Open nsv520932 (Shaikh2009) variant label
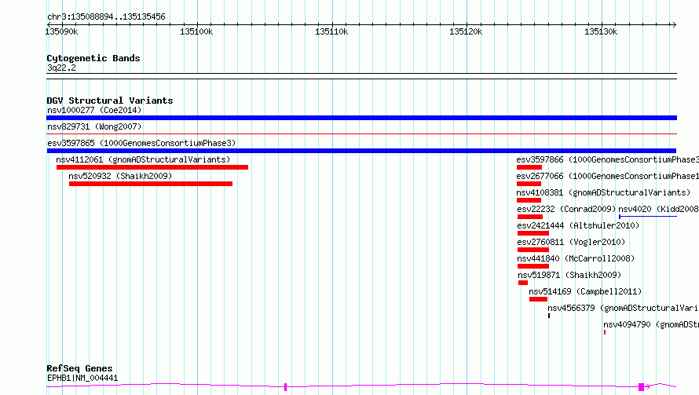Viewport: 699px width, 395px height. [120, 176]
